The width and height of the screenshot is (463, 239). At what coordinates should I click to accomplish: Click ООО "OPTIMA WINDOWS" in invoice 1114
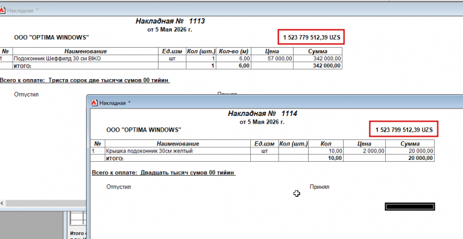(144, 130)
